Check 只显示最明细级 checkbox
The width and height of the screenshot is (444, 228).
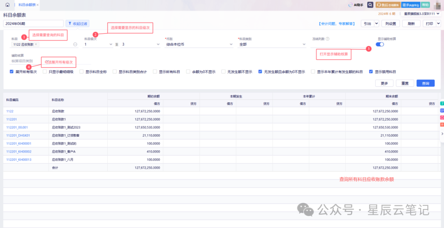pos(45,72)
